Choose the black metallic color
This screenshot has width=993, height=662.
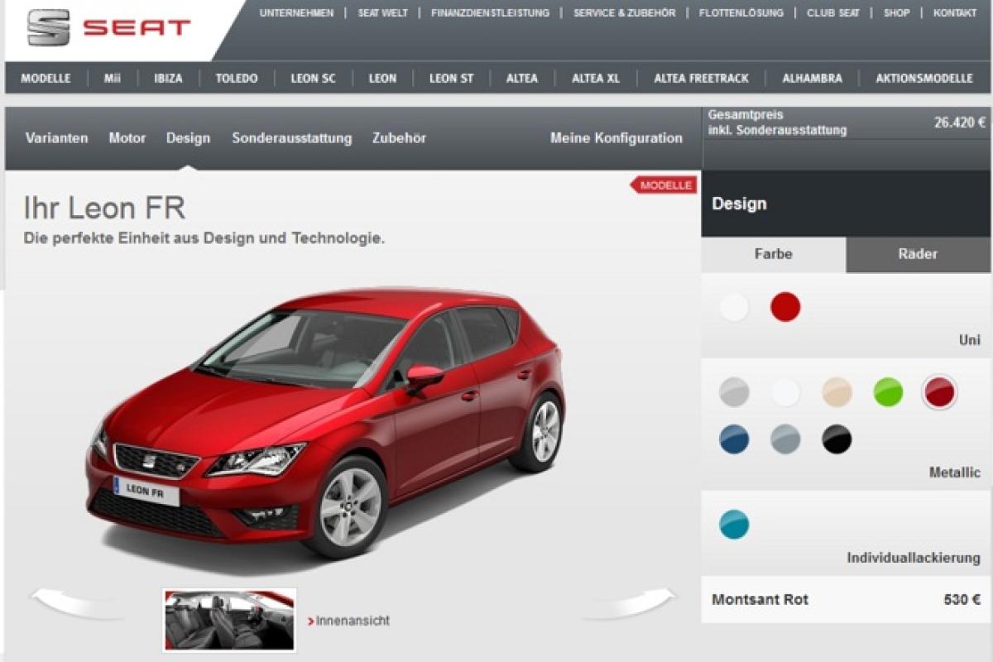click(x=837, y=439)
